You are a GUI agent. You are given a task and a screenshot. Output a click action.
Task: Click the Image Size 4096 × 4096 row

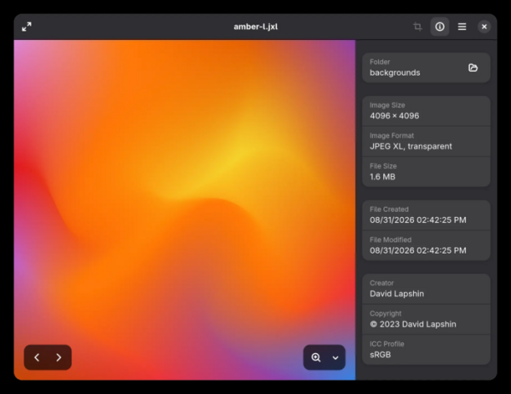427,111
